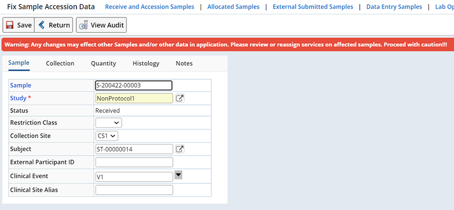Open Subject lookup popup icon
454x210 pixels.
[x=180, y=149]
